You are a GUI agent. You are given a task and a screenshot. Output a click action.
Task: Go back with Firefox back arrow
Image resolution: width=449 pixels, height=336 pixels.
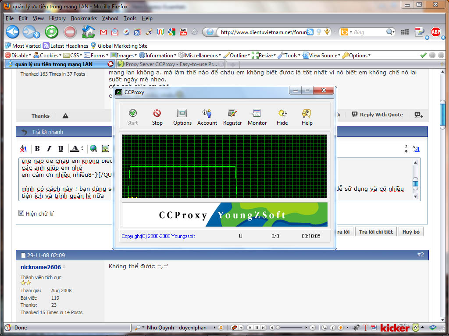point(12,31)
